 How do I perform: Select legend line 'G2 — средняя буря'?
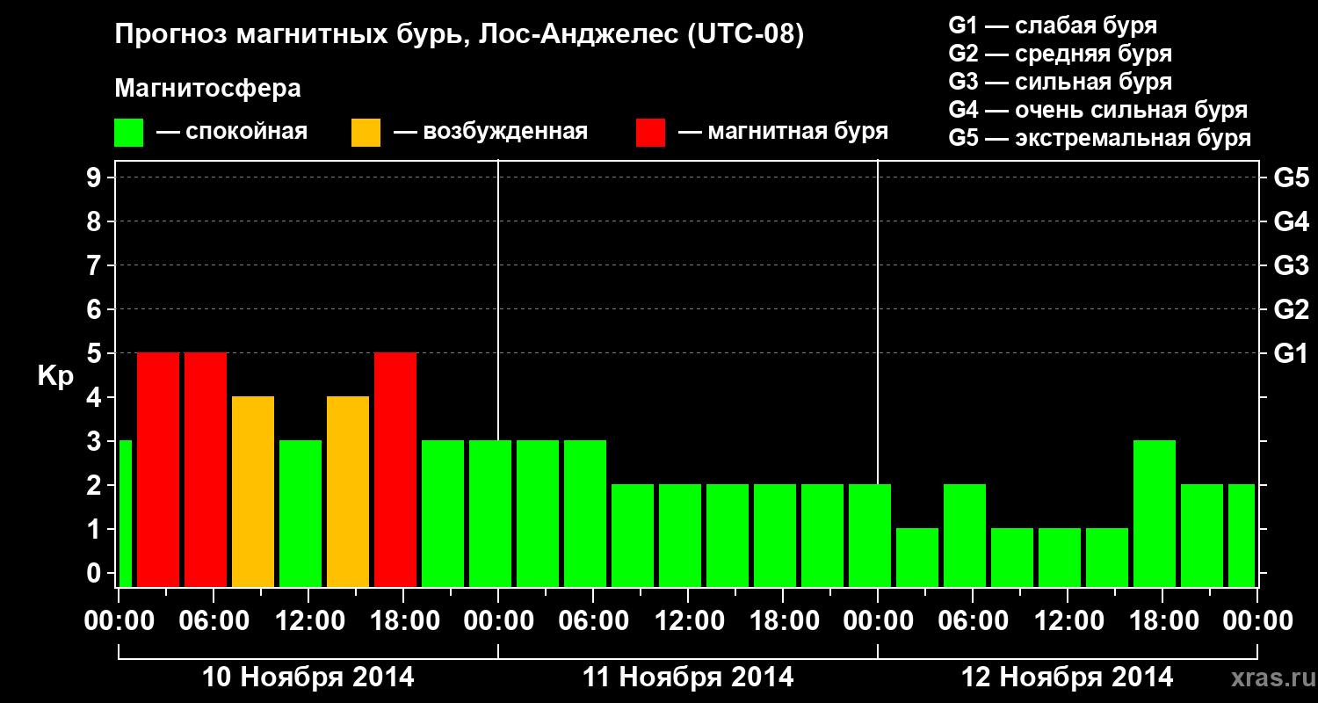pyautogui.click(x=1060, y=53)
